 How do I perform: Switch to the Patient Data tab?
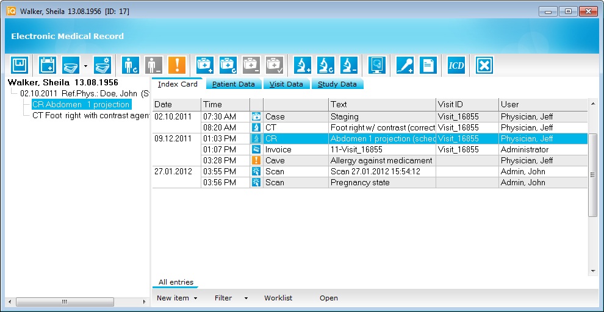click(233, 84)
